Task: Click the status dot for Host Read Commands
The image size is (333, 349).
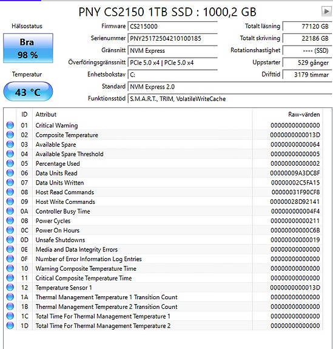Action: [x=10, y=192]
